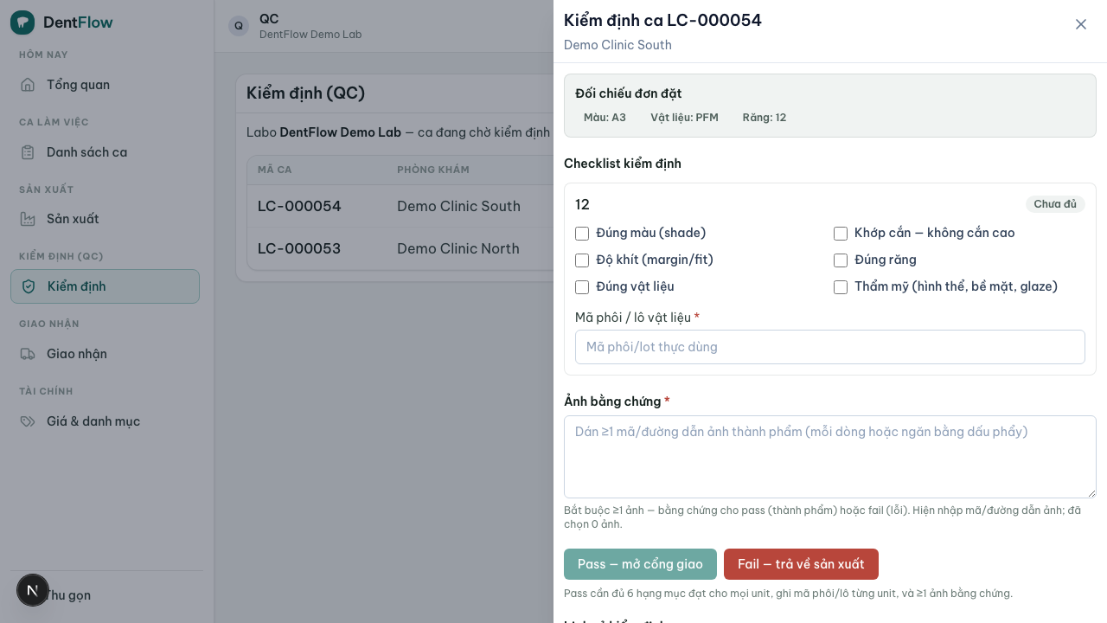Open the Sản xuất menu item
The width and height of the screenshot is (1107, 623).
pos(105,219)
